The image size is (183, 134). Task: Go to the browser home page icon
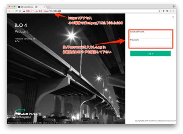pyautogui.click(x=20, y=11)
